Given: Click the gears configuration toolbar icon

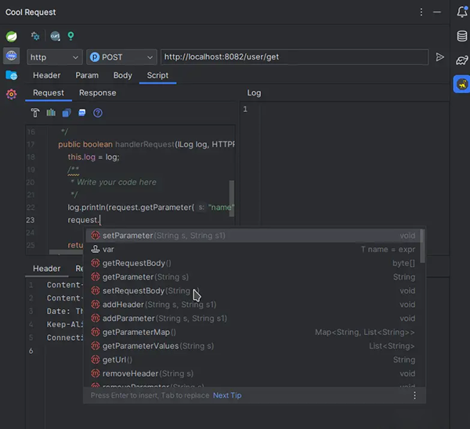Looking at the screenshot, I should point(35,36).
